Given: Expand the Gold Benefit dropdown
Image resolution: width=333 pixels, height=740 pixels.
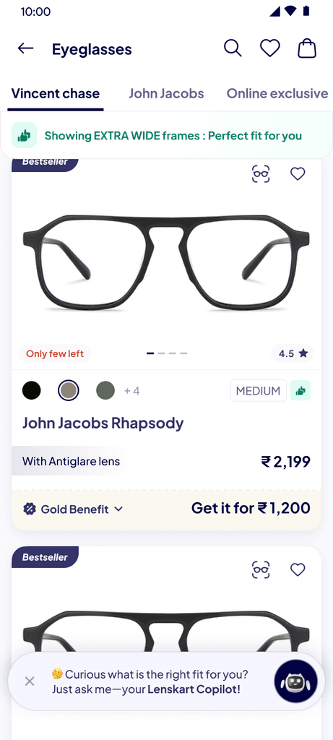Looking at the screenshot, I should tap(73, 509).
